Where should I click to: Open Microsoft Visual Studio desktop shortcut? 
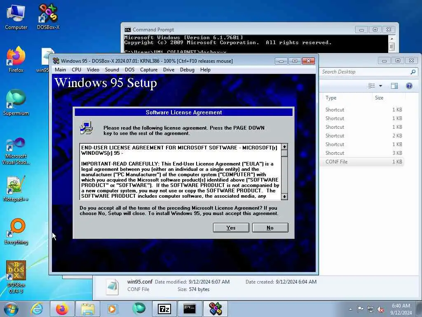click(x=16, y=151)
